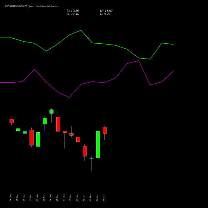Select the 14 Nov date label
This screenshot has width=208, height=208.
[x=10, y=198]
